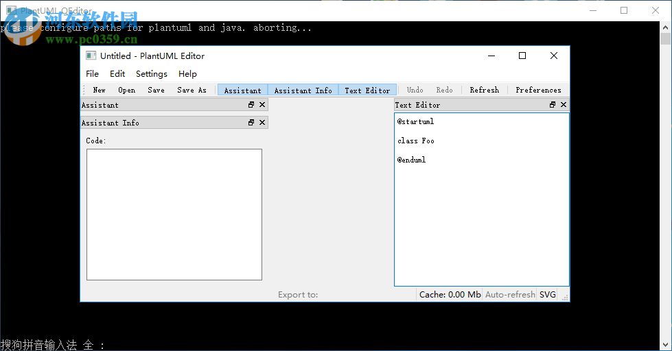672x351 pixels.
Task: Click the Export to: status label
Action: (x=298, y=295)
